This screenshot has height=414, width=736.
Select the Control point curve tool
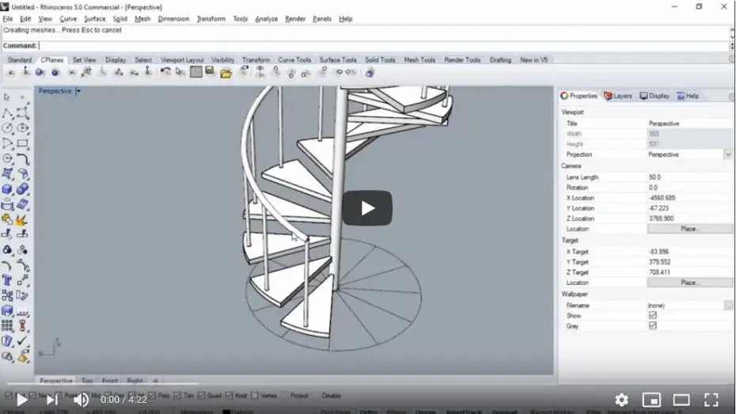(22, 113)
